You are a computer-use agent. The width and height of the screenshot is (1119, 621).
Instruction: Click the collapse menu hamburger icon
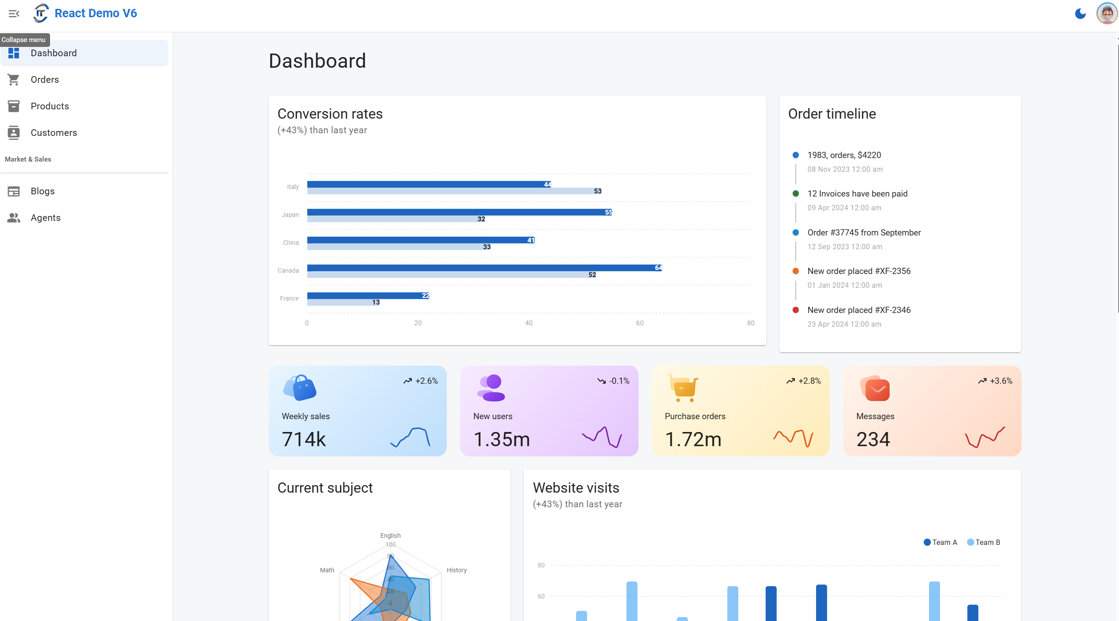point(14,14)
